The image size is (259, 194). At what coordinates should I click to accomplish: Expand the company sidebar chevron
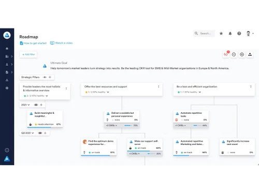(12, 56)
